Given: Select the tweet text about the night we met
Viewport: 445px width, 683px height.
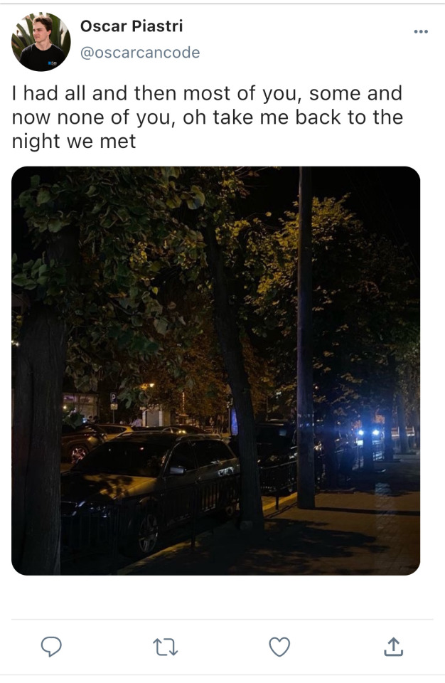Looking at the screenshot, I should click(x=208, y=117).
